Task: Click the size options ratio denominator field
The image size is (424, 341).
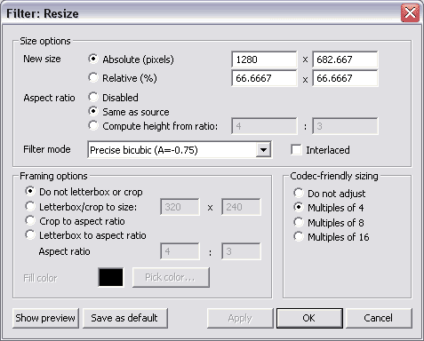Action: tap(345, 126)
